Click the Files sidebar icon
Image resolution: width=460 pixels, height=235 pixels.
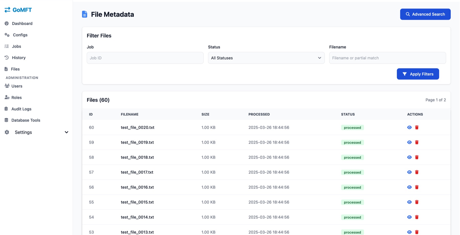tap(6, 69)
